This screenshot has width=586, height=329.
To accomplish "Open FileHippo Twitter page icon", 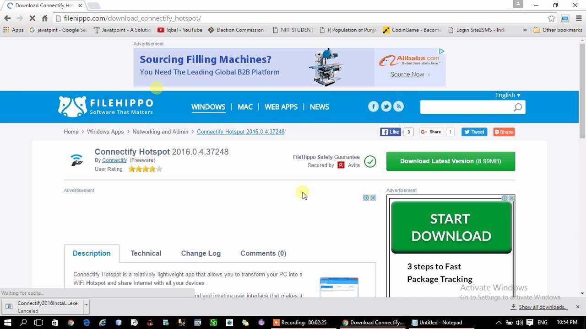I will [x=386, y=106].
